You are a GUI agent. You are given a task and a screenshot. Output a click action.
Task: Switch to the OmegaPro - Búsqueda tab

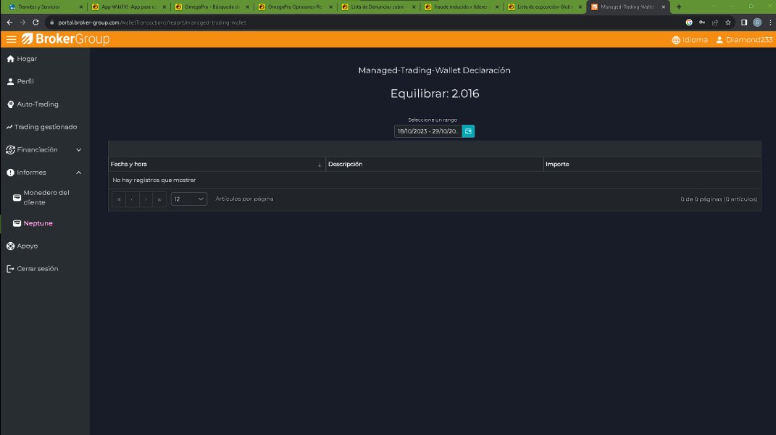(x=211, y=7)
